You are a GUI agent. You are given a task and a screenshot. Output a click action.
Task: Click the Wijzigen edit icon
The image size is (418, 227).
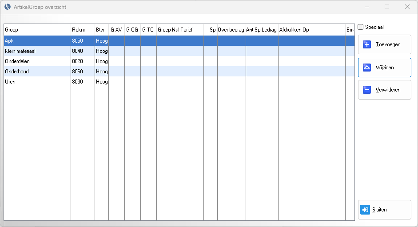pos(367,68)
